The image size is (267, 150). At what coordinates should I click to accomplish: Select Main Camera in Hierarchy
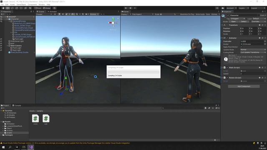coord(16,46)
